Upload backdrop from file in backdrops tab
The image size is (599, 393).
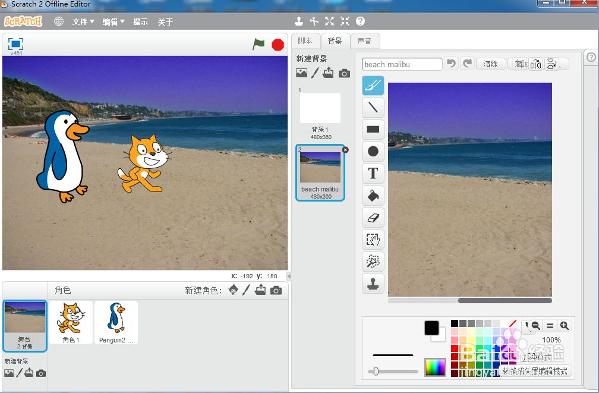click(x=328, y=73)
